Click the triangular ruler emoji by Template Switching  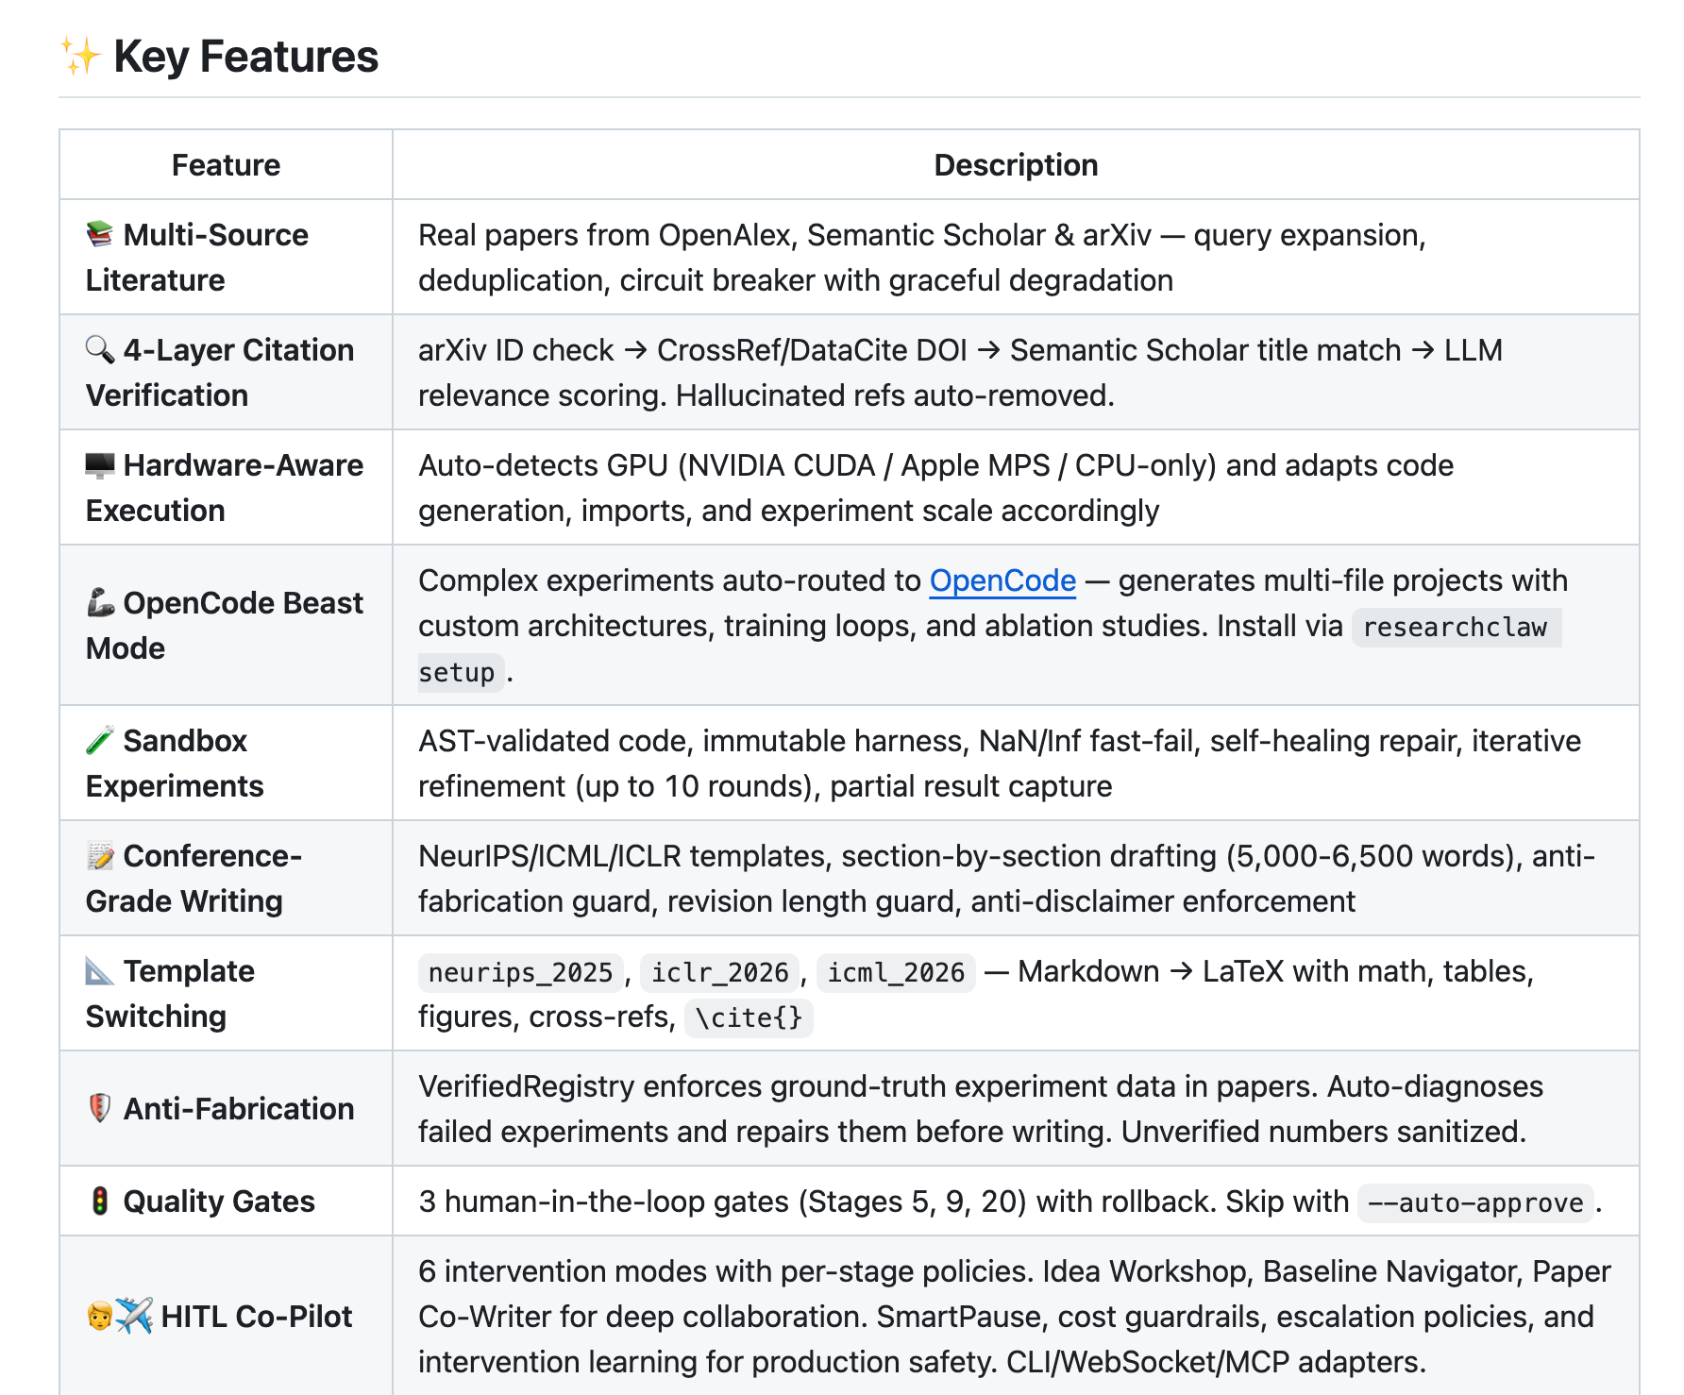pyautogui.click(x=100, y=971)
